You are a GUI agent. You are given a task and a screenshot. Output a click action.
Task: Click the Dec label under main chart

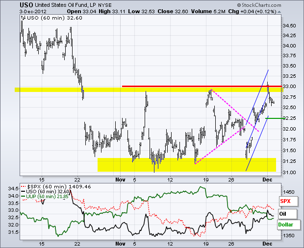[267, 180]
